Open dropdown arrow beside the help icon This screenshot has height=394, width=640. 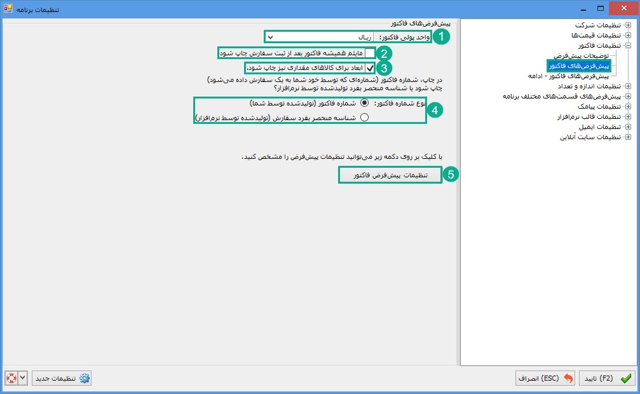tap(23, 378)
